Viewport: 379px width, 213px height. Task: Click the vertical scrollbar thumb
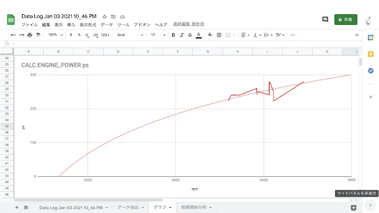coord(361,62)
